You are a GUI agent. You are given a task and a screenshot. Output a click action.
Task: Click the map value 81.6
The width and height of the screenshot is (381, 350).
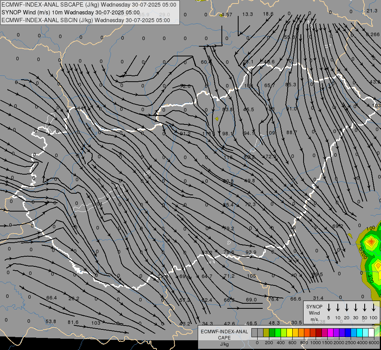coord(73,322)
